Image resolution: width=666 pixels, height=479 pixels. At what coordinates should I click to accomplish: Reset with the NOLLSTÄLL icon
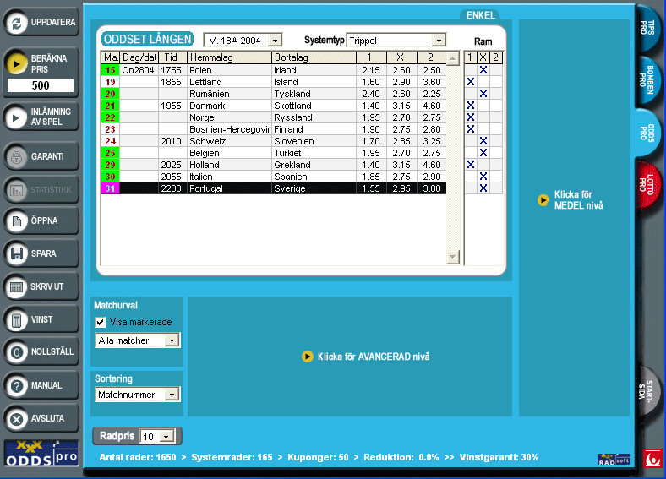click(x=16, y=352)
